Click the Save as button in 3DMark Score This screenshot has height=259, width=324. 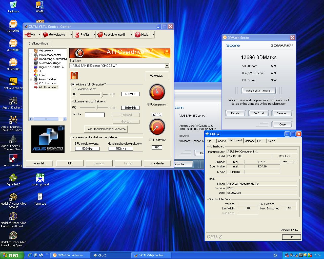282,113
